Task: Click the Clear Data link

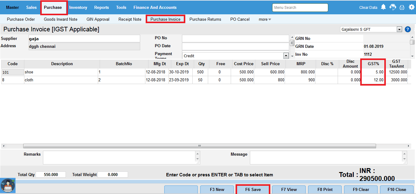Action: point(368,8)
